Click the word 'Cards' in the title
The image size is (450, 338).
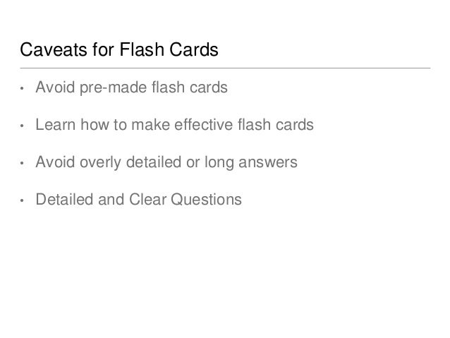click(194, 49)
